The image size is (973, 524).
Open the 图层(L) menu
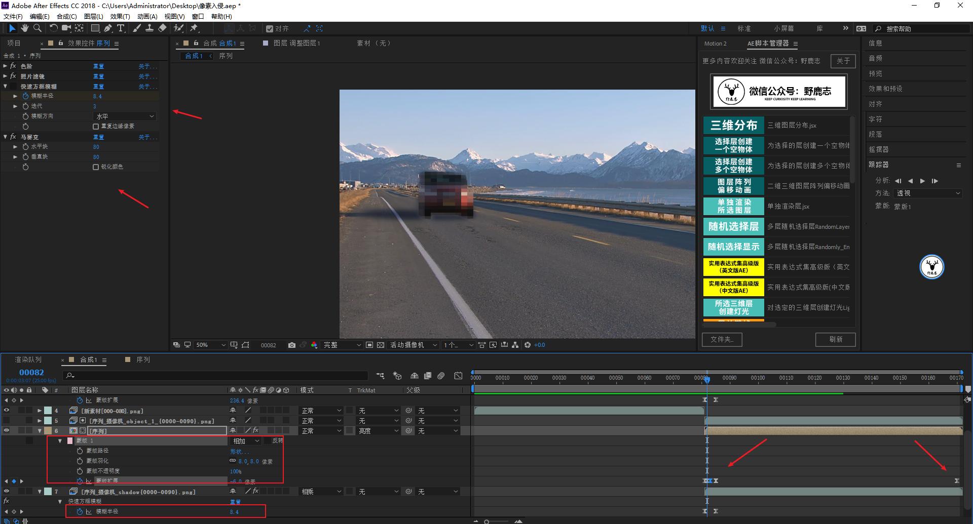[x=93, y=16]
